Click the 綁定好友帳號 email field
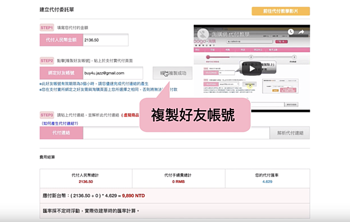The height and width of the screenshot is (222, 350). [x=113, y=73]
